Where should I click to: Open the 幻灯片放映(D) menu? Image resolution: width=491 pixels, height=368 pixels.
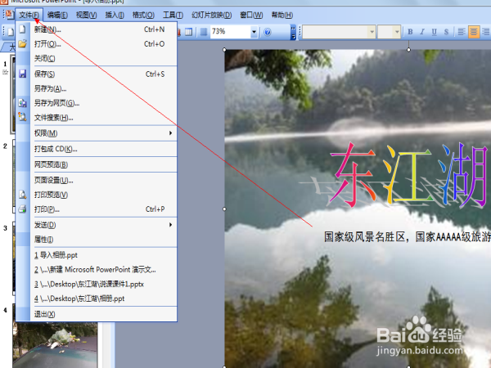click(x=212, y=15)
